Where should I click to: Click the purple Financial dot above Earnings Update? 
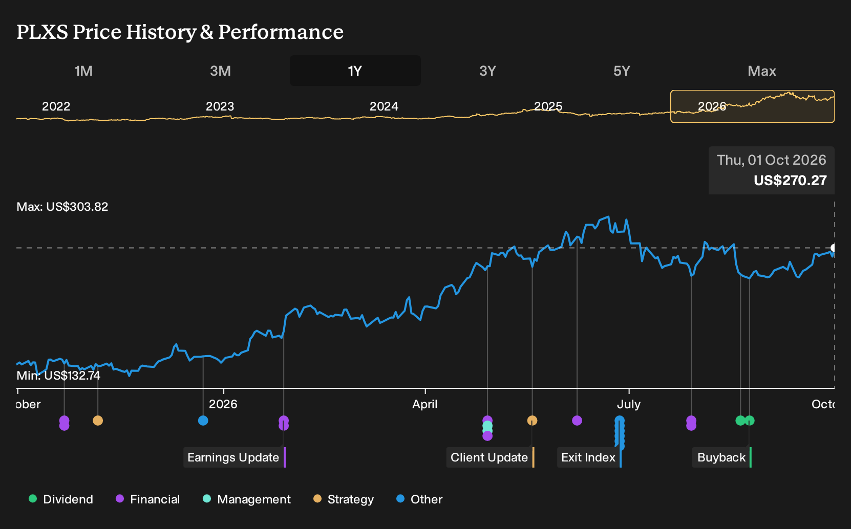tap(284, 423)
